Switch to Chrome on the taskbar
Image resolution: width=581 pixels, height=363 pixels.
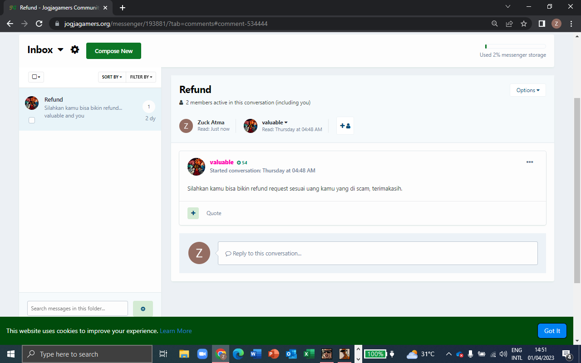pos(221,354)
